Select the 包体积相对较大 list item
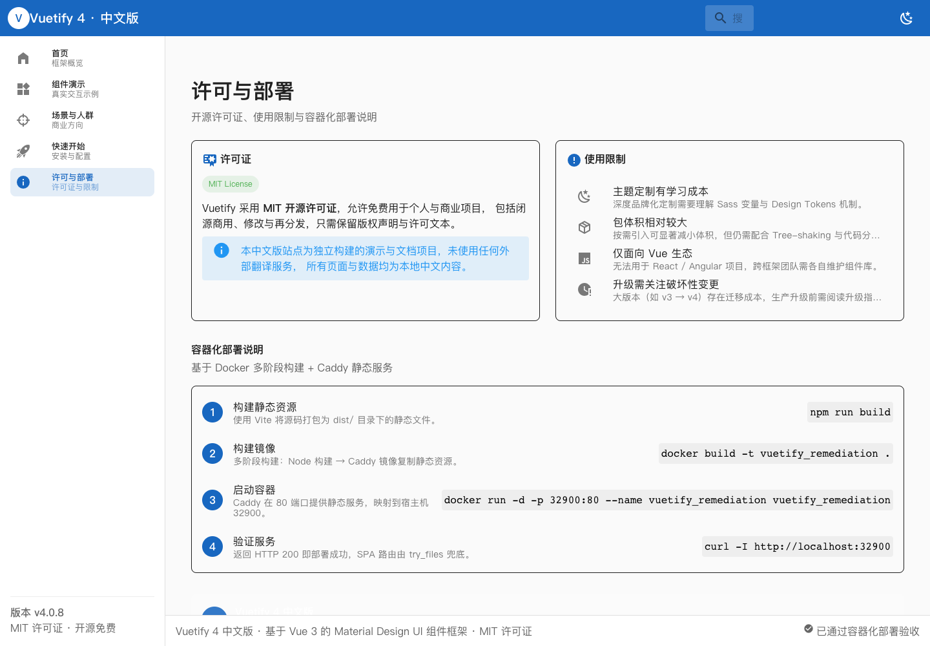 click(730, 228)
